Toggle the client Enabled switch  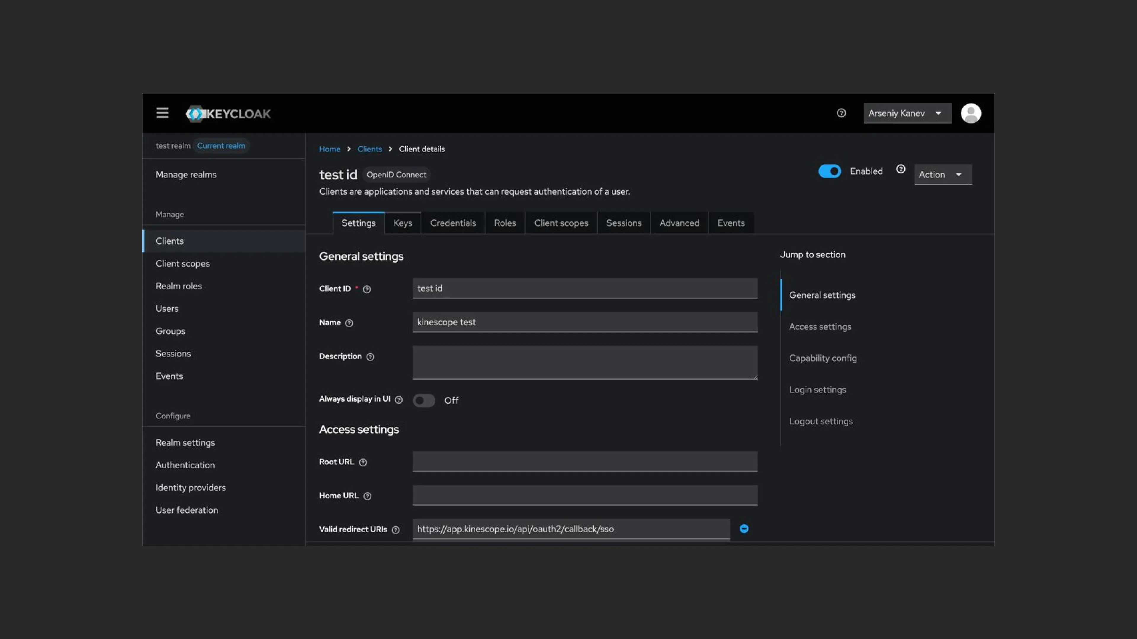click(x=829, y=171)
